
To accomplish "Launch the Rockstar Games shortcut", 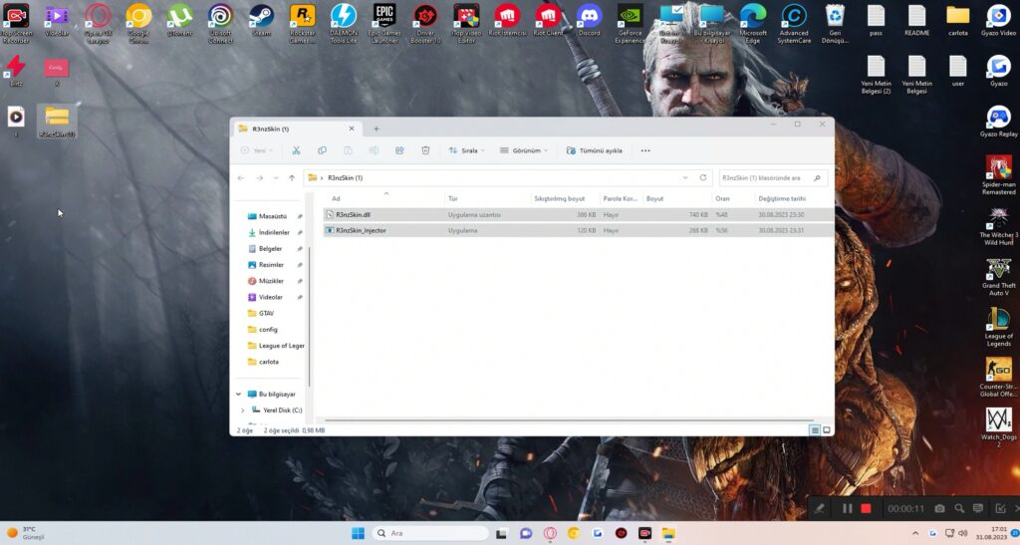I will pyautogui.click(x=303, y=23).
